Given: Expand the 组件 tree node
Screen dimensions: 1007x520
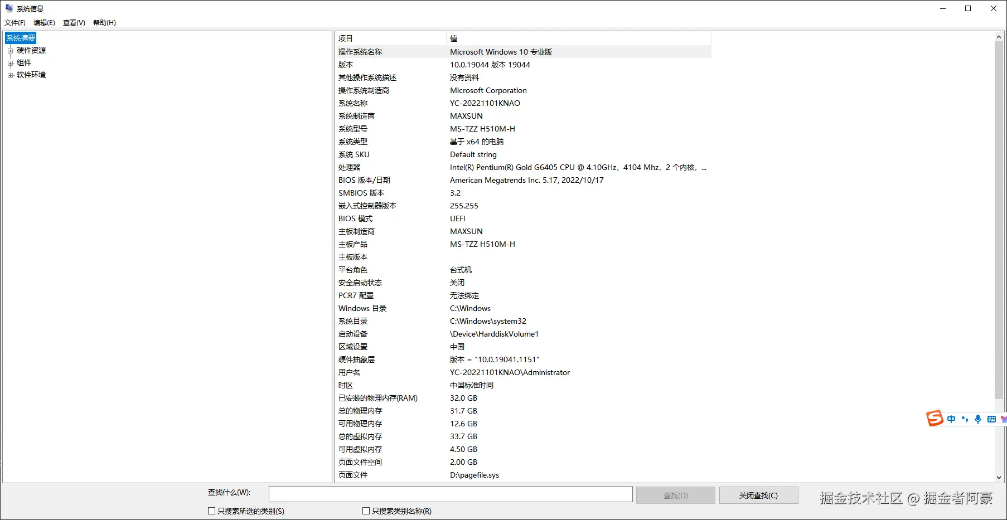Looking at the screenshot, I should [x=10, y=63].
